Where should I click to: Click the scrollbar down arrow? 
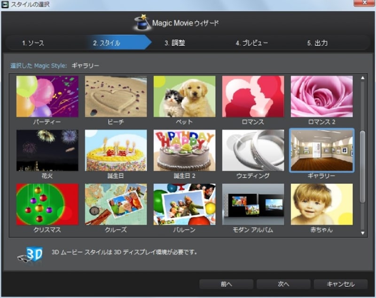coord(362,233)
